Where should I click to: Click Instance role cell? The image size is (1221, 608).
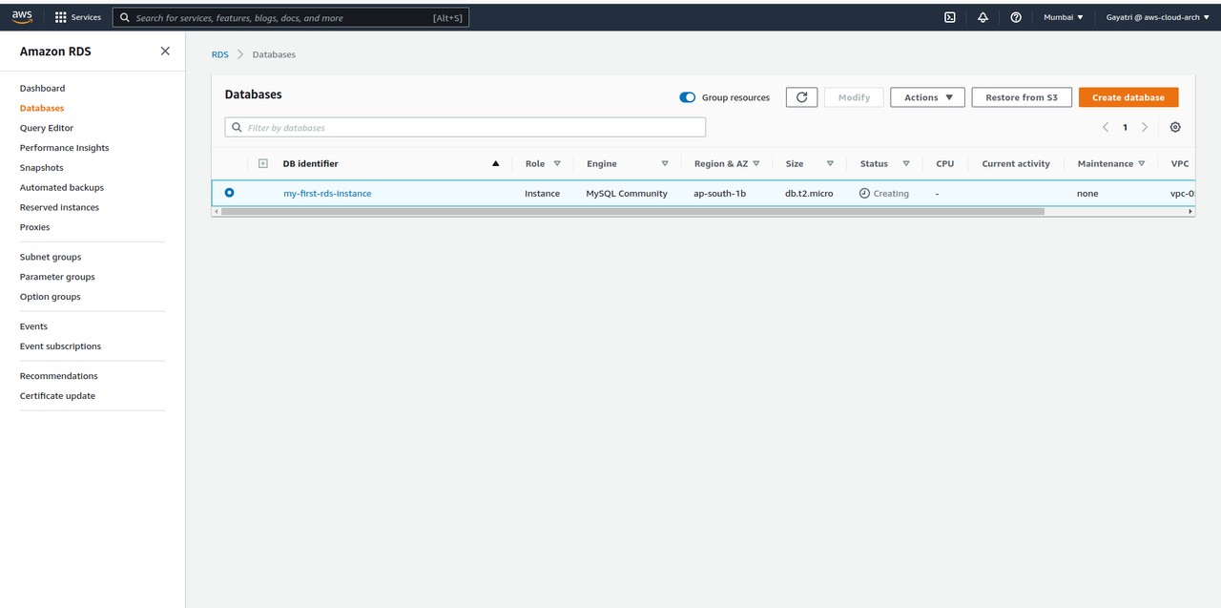pos(542,193)
